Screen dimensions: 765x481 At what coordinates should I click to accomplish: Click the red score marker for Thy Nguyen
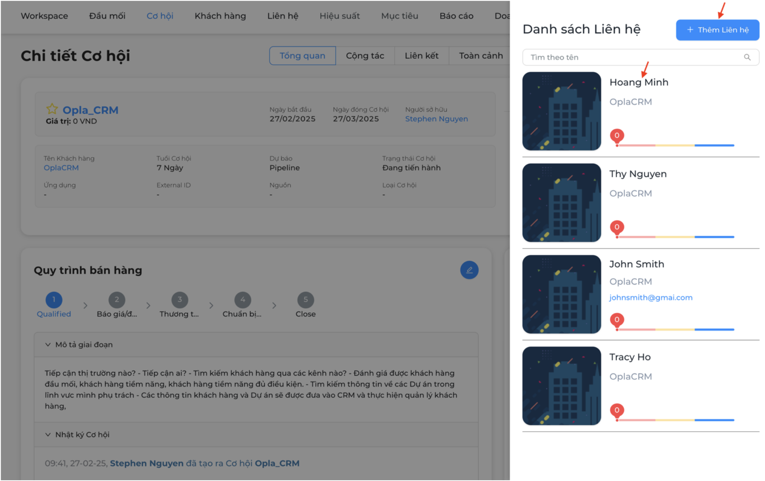[617, 228]
